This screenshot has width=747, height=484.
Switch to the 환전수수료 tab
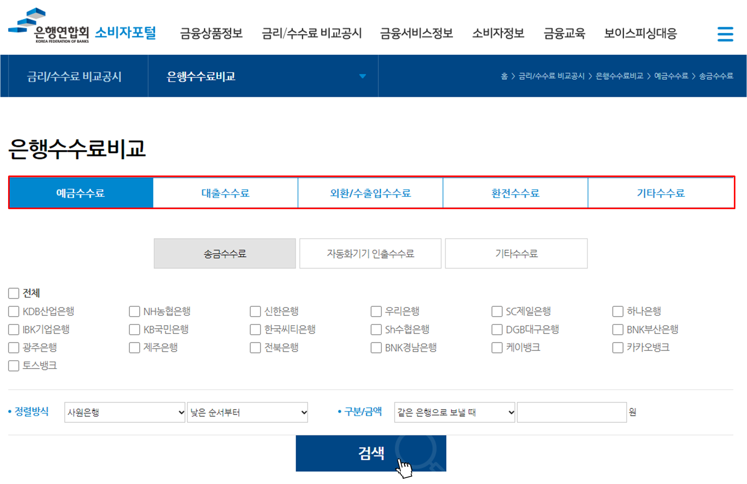pyautogui.click(x=515, y=193)
